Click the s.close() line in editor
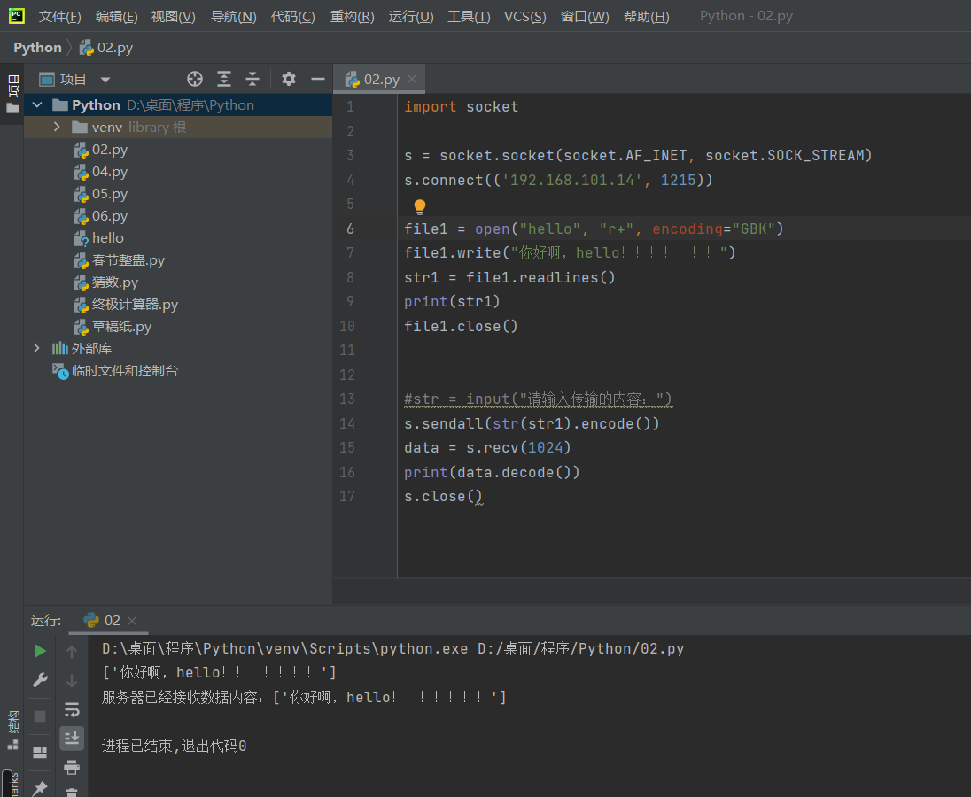Screen dimensions: 971x797 point(443,496)
